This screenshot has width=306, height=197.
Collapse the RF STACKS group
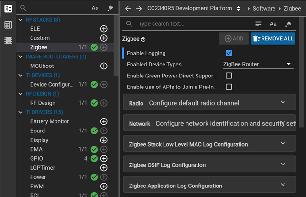pos(21,20)
